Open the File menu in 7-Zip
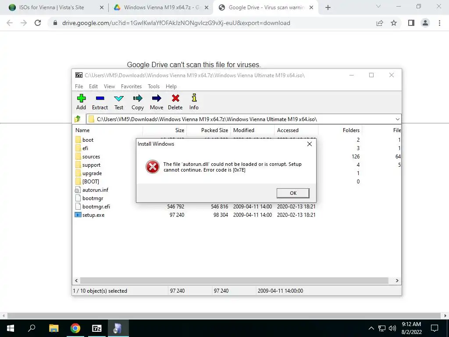 tap(79, 86)
